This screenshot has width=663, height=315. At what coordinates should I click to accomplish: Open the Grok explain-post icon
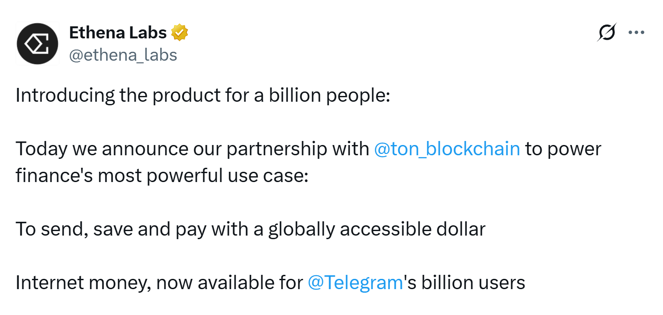tap(607, 33)
